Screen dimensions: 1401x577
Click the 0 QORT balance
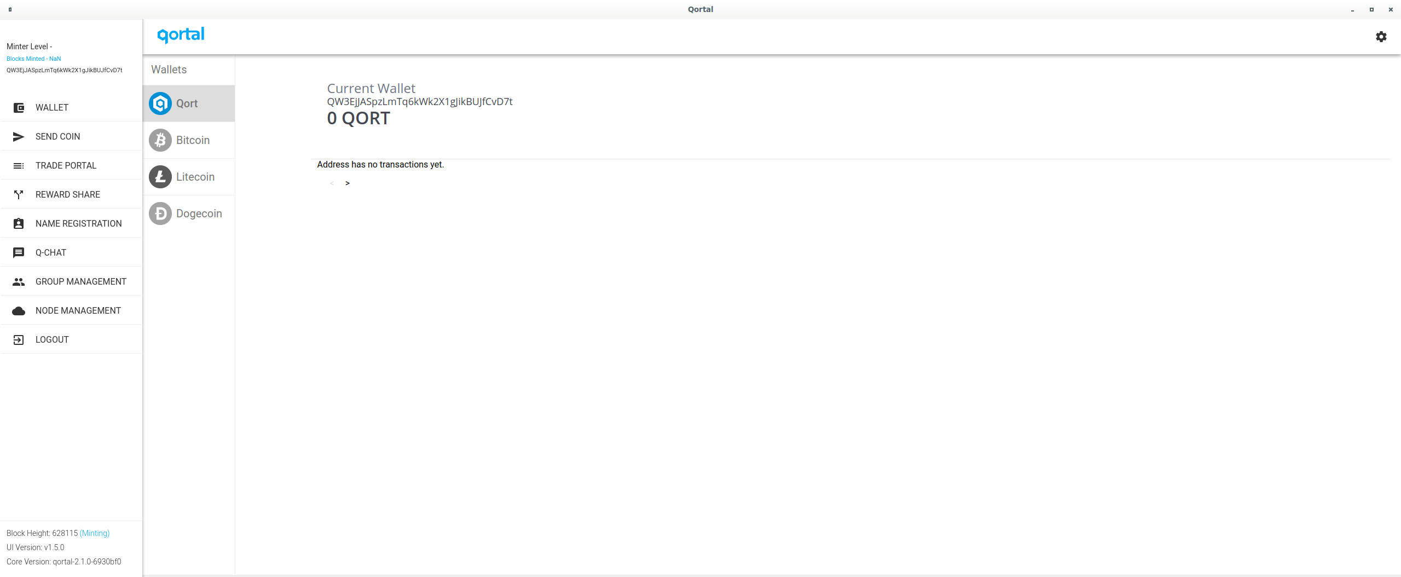pyautogui.click(x=358, y=118)
